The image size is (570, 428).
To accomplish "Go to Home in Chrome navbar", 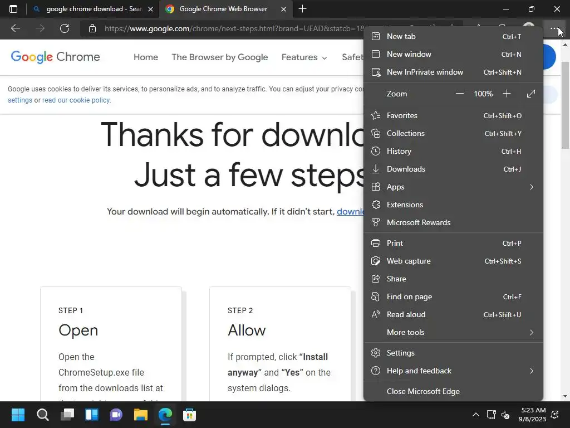I will coord(146,57).
